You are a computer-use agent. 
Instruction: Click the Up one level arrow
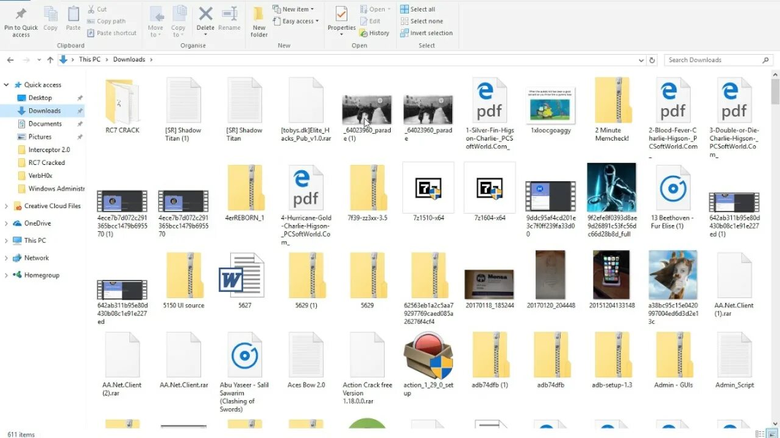pos(50,60)
